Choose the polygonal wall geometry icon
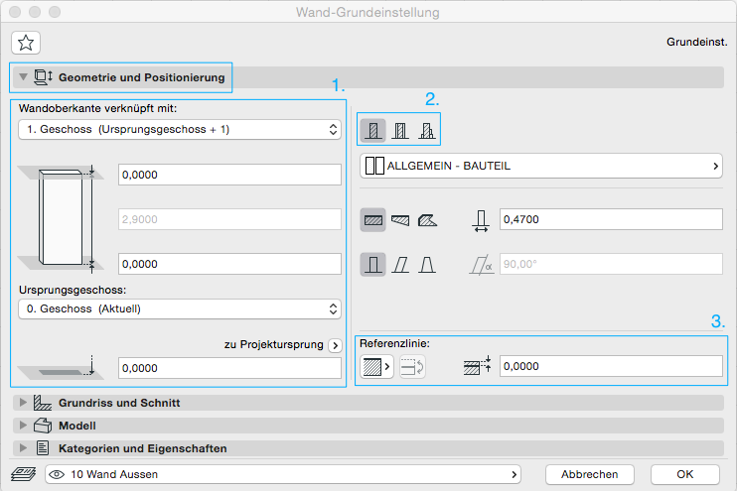 click(425, 220)
